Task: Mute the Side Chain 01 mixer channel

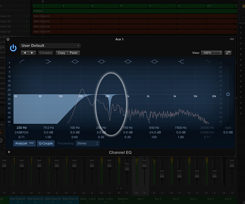Action: pyautogui.click(x=14, y=193)
